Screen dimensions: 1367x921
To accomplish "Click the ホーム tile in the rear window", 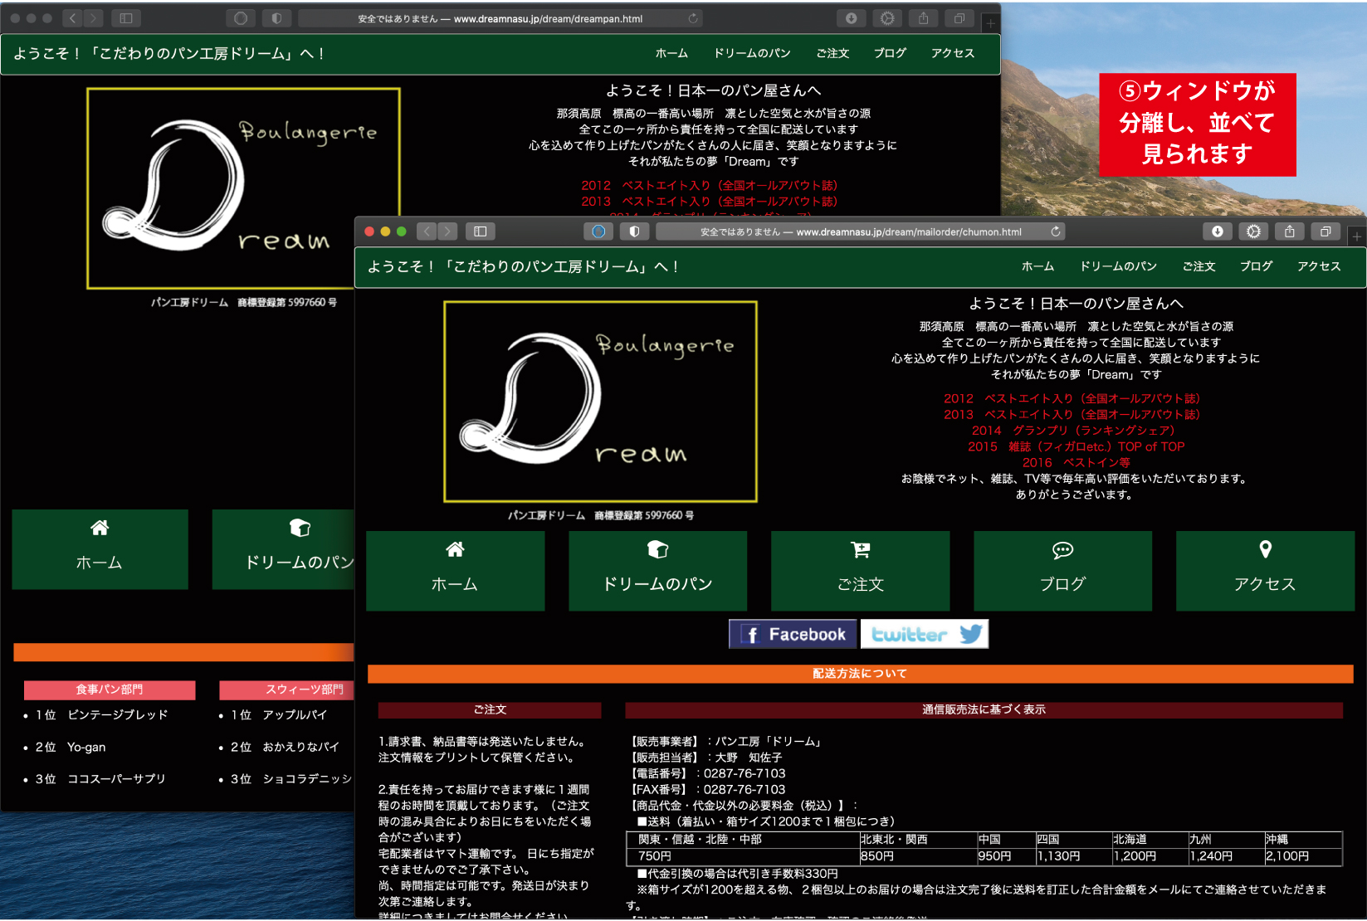I will point(100,549).
